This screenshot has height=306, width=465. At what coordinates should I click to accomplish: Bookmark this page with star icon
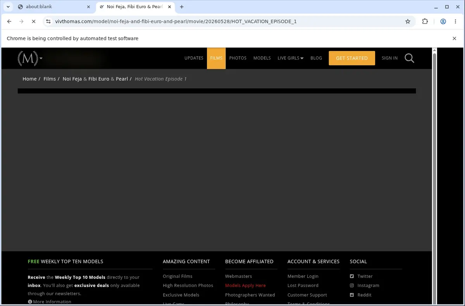408,21
